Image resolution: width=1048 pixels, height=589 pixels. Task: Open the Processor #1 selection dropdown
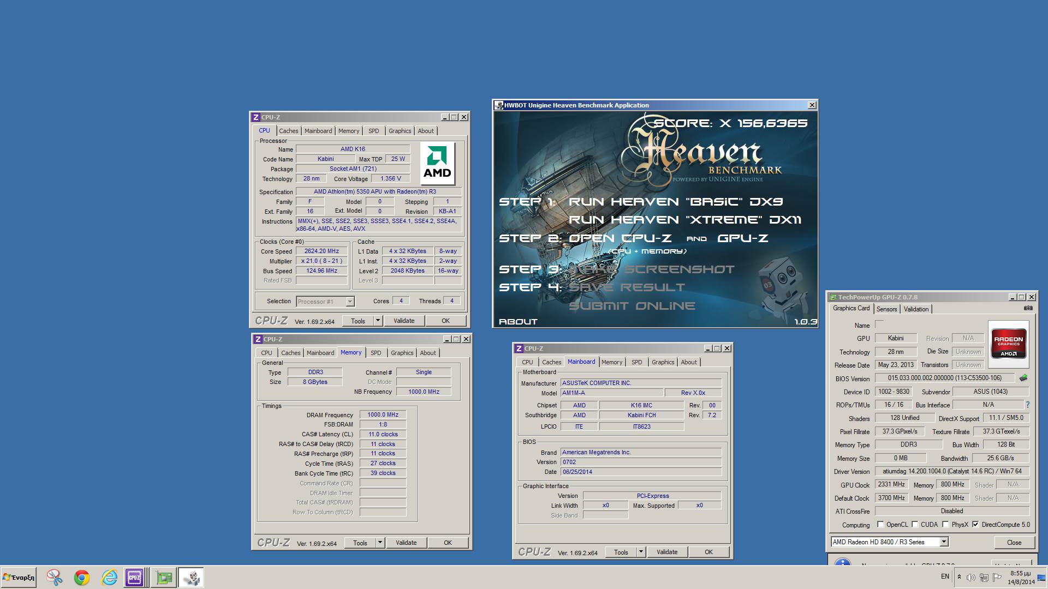[350, 302]
